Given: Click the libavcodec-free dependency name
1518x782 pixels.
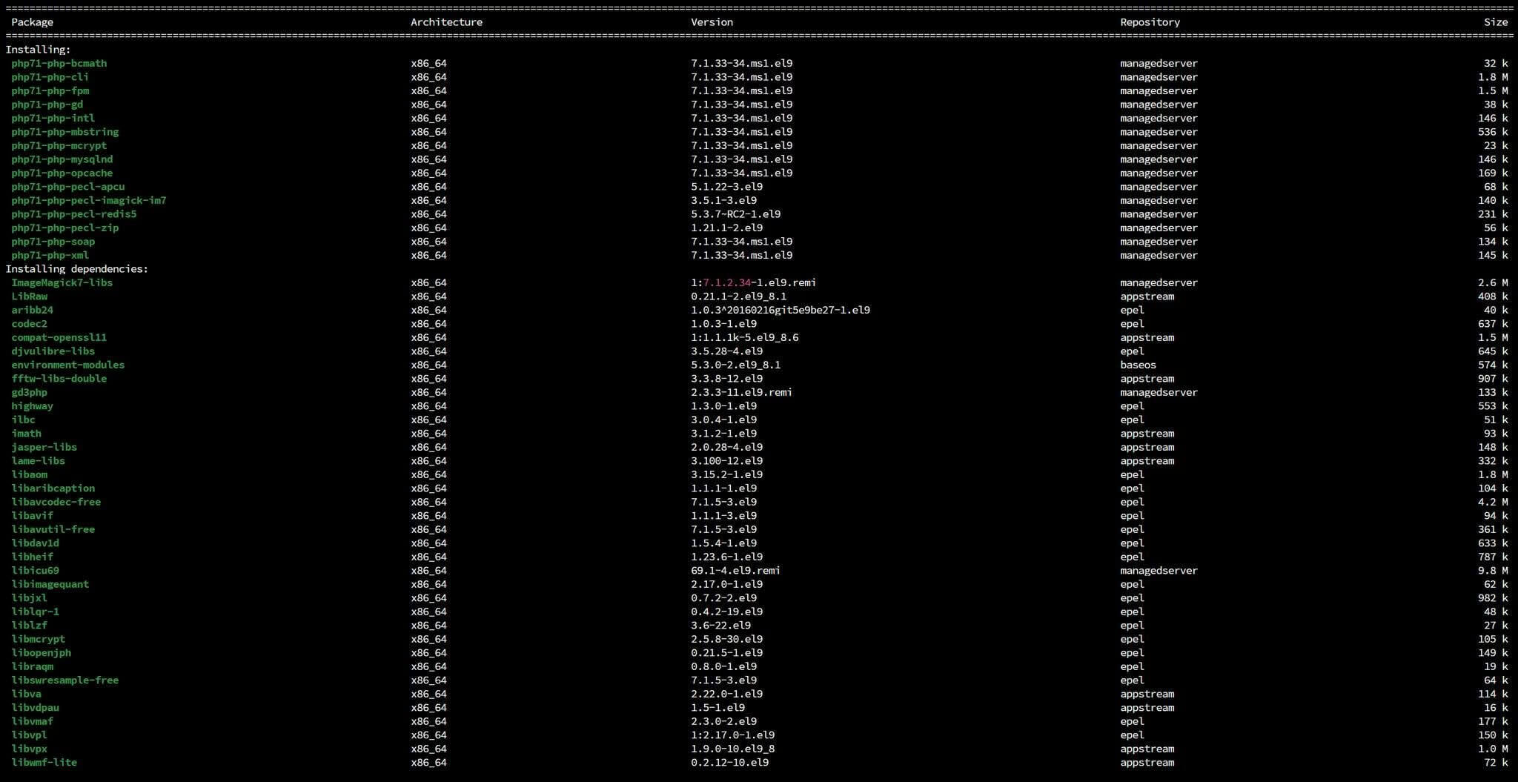Looking at the screenshot, I should pyautogui.click(x=56, y=503).
